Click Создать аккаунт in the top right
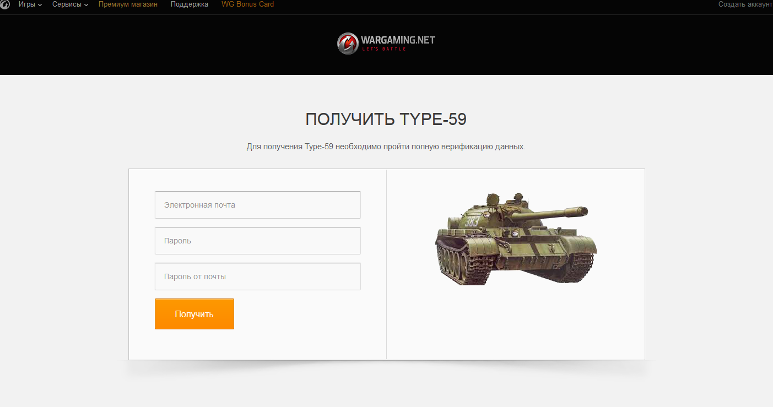The width and height of the screenshot is (773, 407). (x=745, y=4)
